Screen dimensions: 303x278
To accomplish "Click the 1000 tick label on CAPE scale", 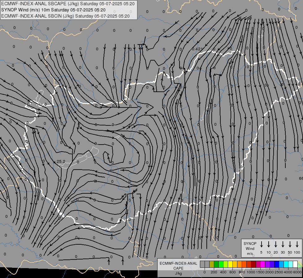I will (251, 272).
